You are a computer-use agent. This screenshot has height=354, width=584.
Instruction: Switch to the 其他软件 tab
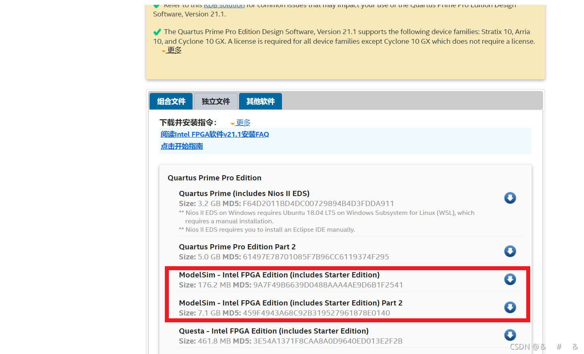(260, 101)
